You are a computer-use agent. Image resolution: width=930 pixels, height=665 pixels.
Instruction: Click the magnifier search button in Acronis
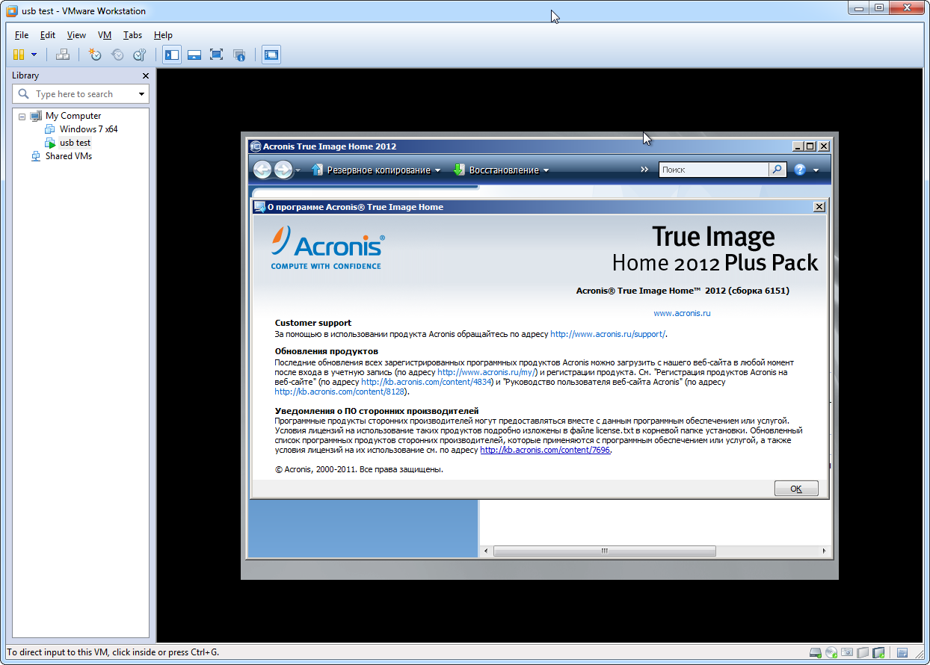click(777, 170)
